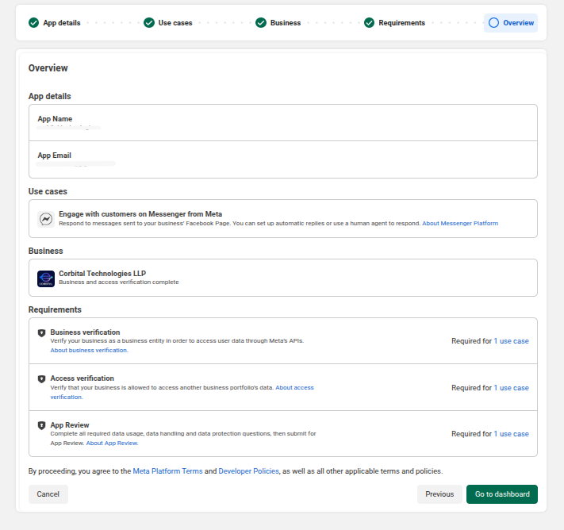Click the green checkmark next to Use cases
Screen dimensions: 564x530
tap(149, 23)
